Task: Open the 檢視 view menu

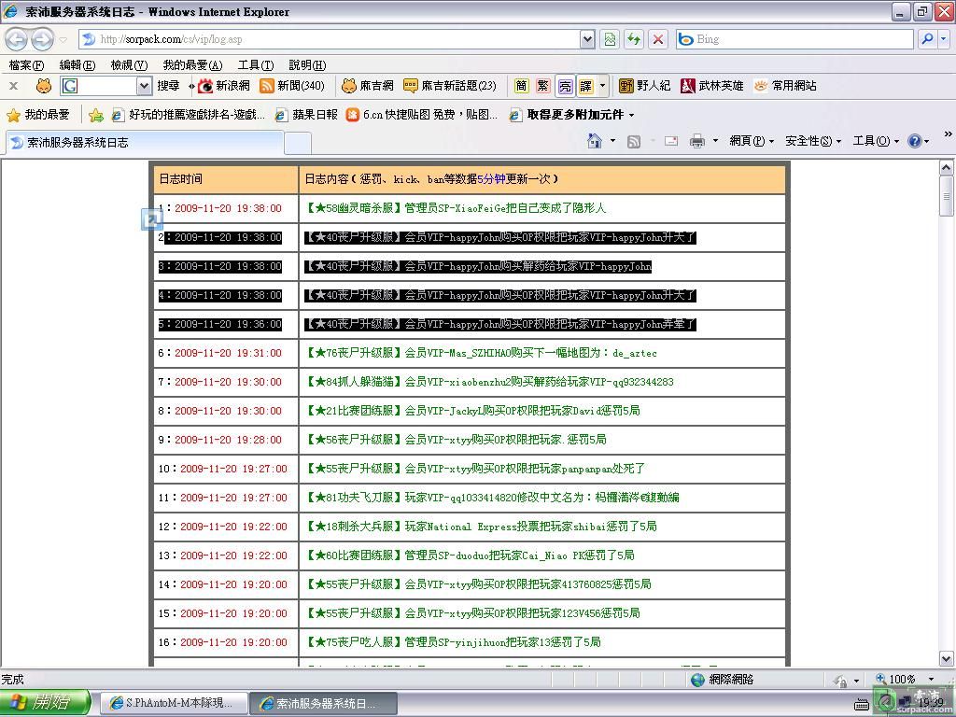Action: pos(129,65)
